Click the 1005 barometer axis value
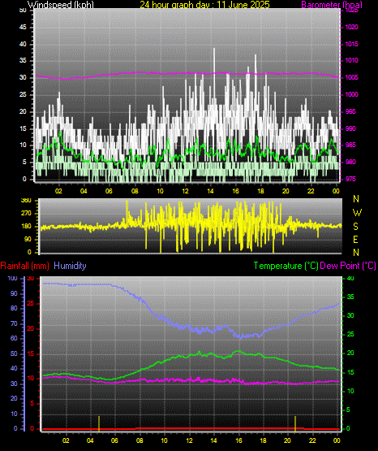This screenshot has height=451, width=378. (351, 77)
